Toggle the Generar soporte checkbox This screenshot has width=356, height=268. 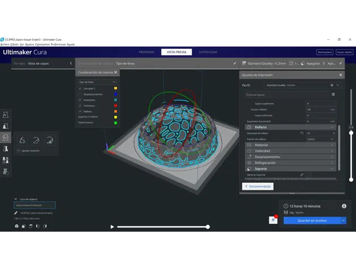(309, 175)
